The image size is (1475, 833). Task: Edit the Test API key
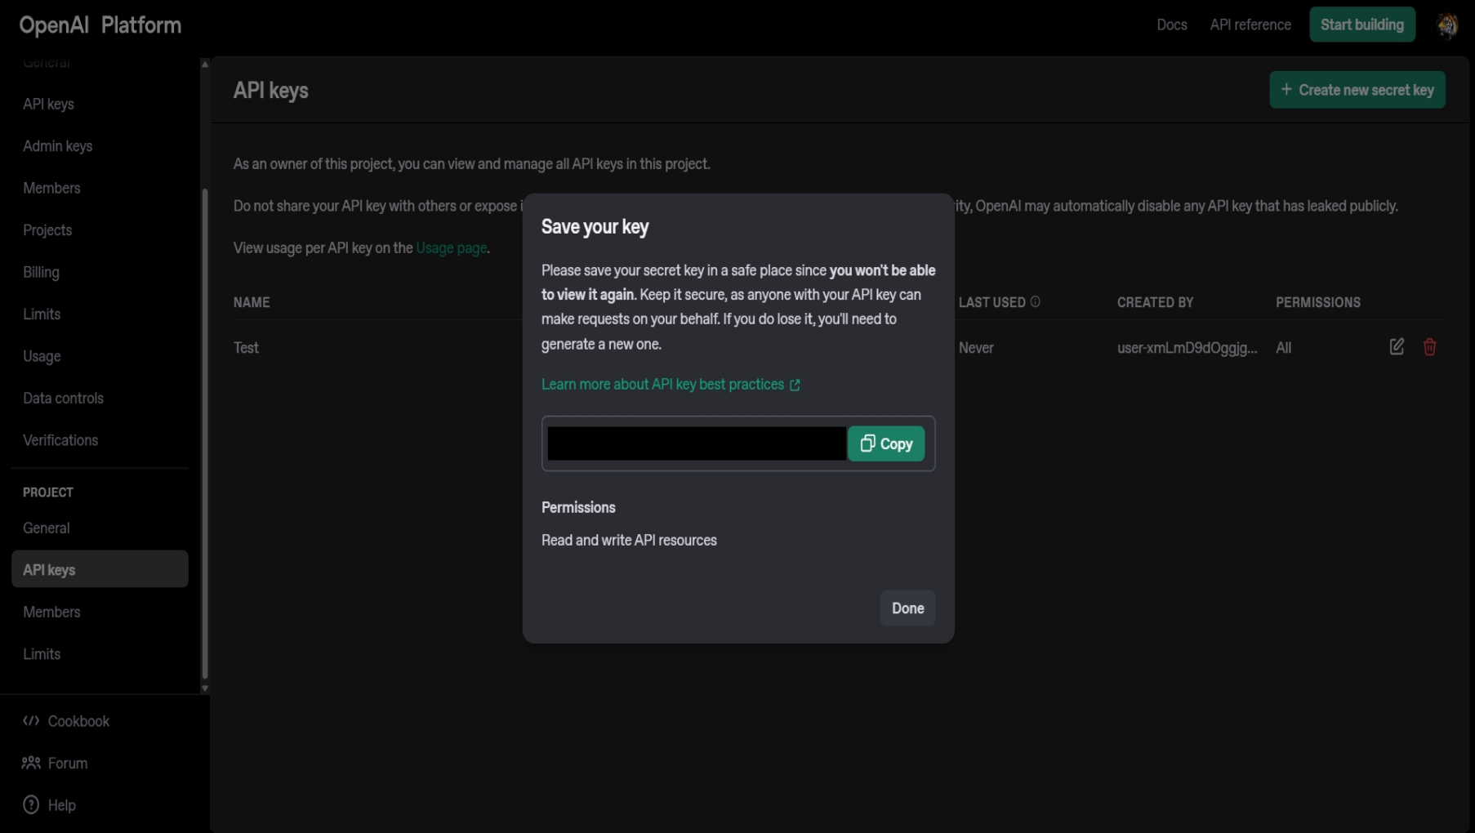pos(1397,347)
